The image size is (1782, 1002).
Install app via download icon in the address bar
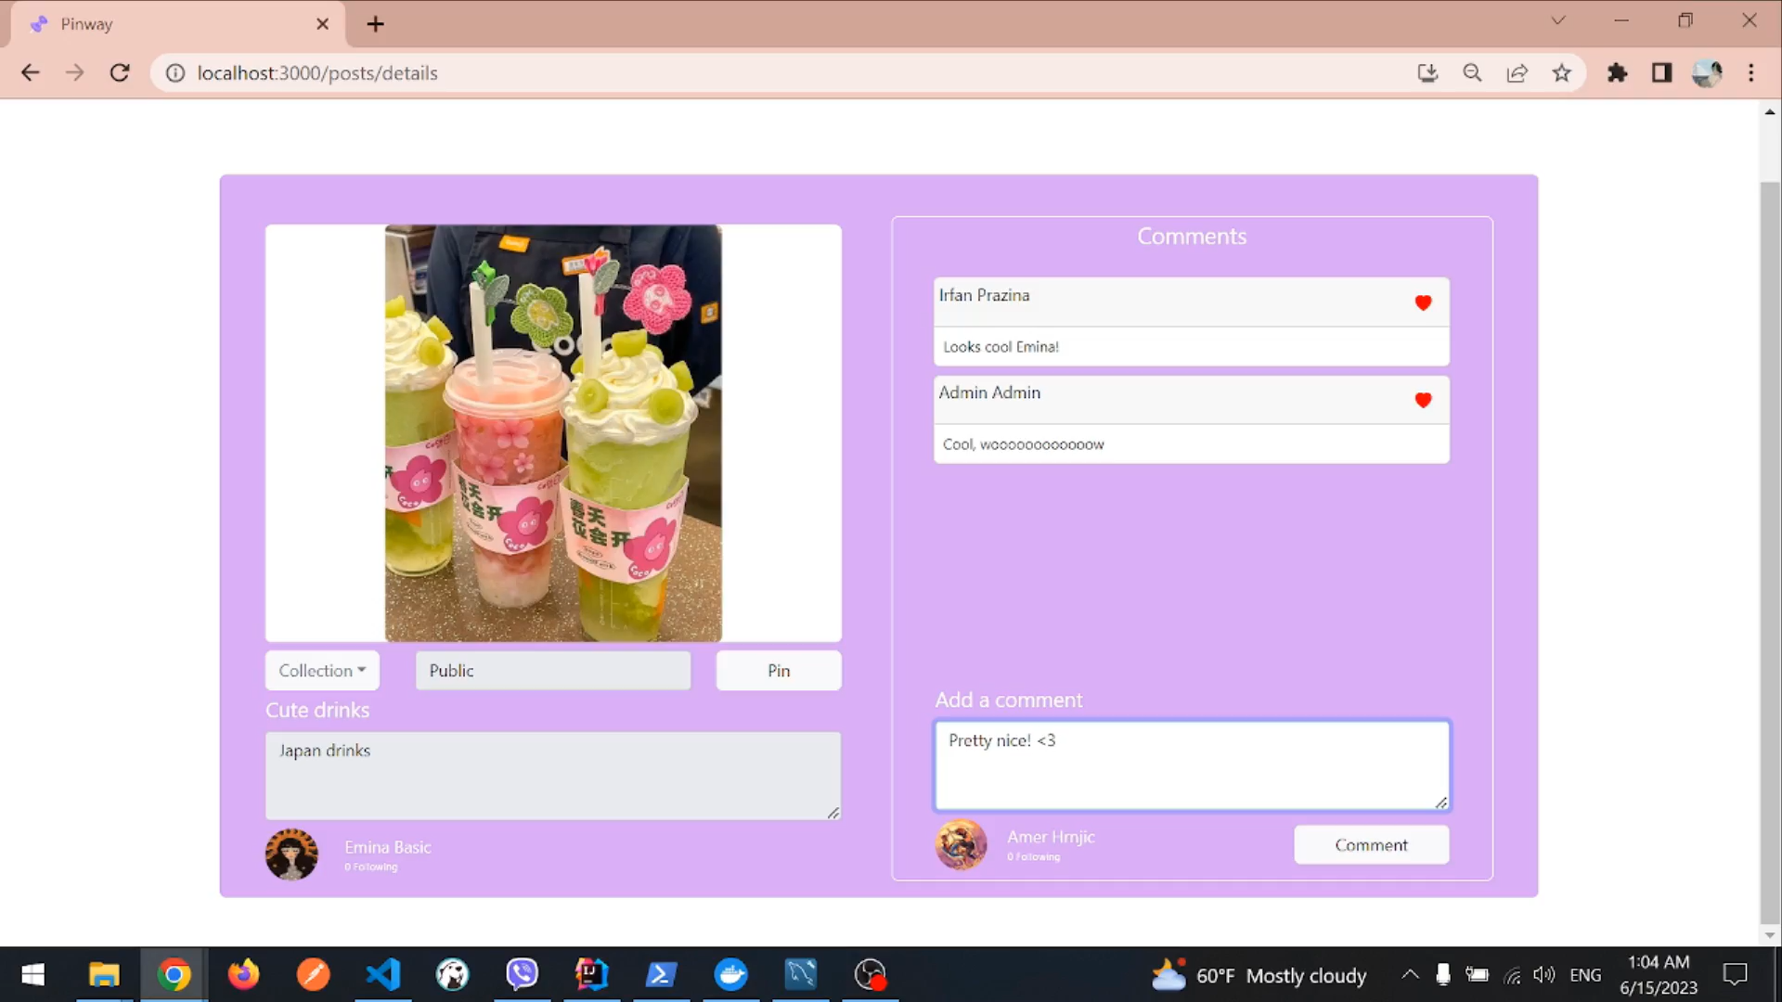[1427, 73]
